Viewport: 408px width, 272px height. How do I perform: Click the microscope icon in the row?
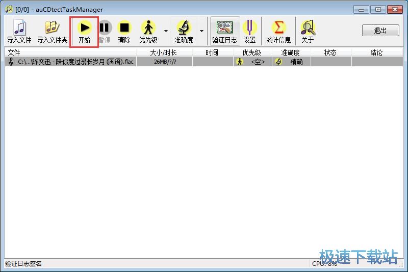click(278, 62)
